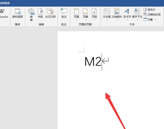Screen dimensions: 164x129
Task: Open the Wikipedia add-in
Action: tap(3, 14)
